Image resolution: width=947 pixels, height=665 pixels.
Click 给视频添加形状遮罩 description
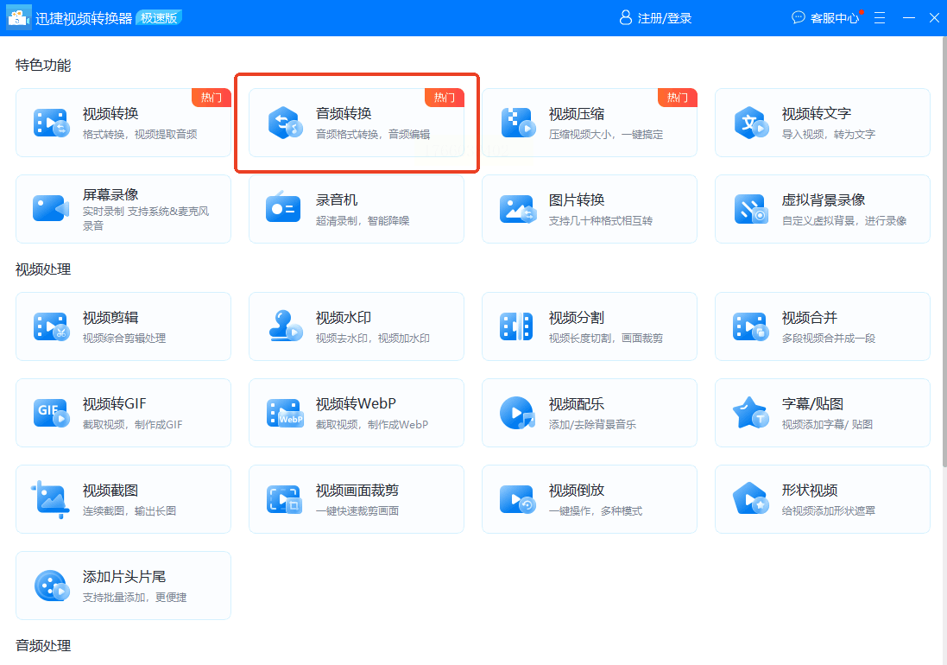tap(829, 511)
